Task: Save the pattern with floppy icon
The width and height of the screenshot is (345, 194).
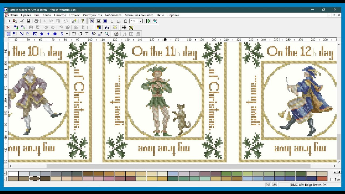Action: 28,21
